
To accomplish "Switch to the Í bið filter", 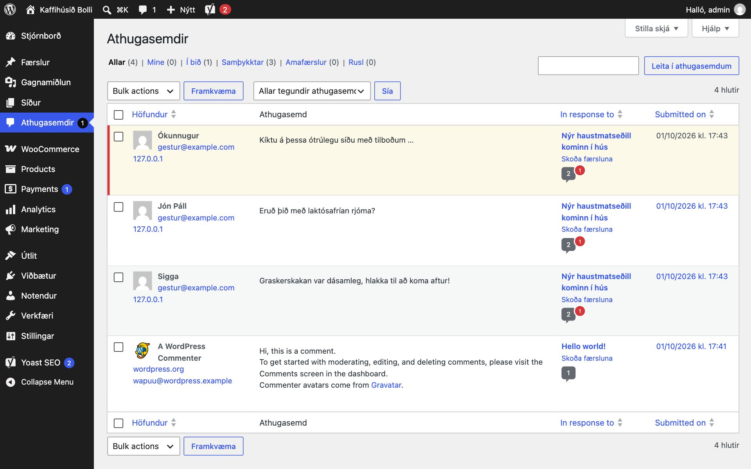I will (193, 62).
